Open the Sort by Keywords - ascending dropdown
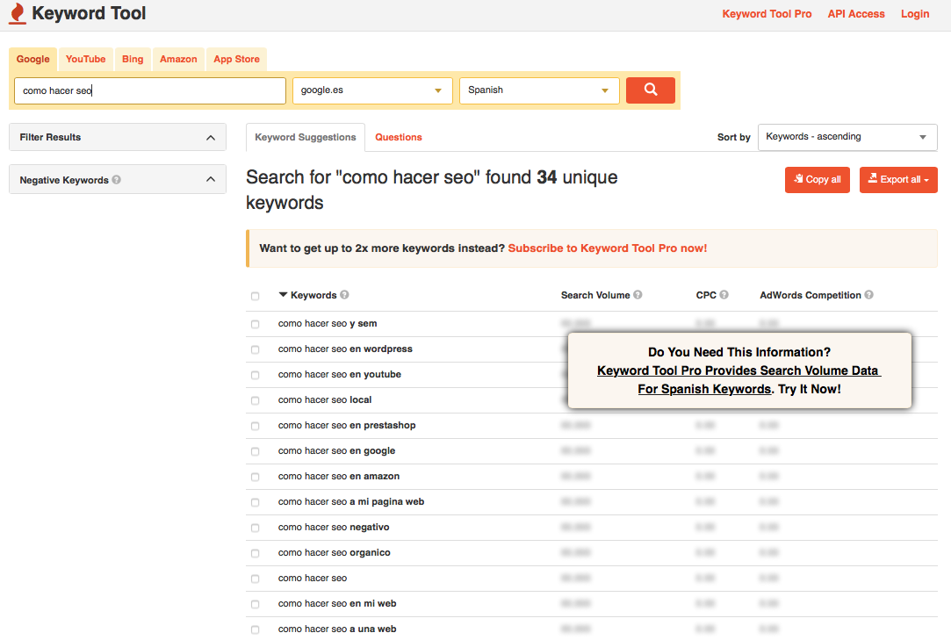Viewport: 951px width, 640px height. coord(847,137)
